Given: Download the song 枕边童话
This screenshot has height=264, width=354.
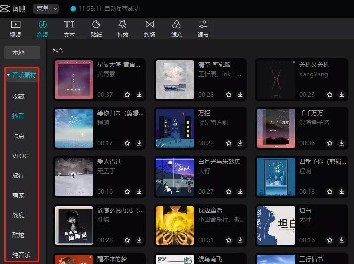Looking at the screenshot, I should coord(240,240).
